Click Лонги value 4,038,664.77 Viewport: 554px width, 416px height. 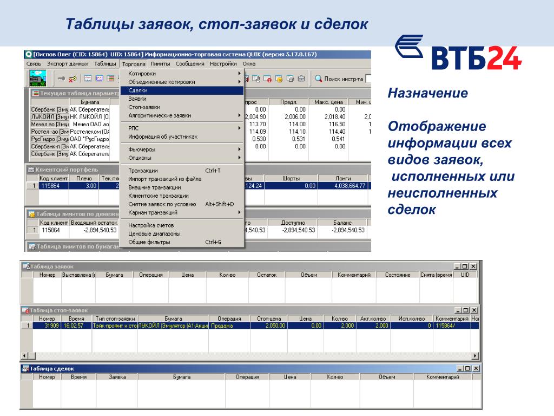[x=343, y=186]
